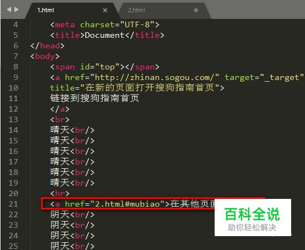Click line number 17 in gutter
305x250 pixels.
13,162
